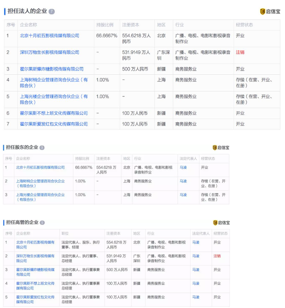Image resolution: width=285 pixels, height=308 pixels.
Task: Click 马凌 in the 不想上班 row of the 担任高管 table
Action: [x=196, y=284]
